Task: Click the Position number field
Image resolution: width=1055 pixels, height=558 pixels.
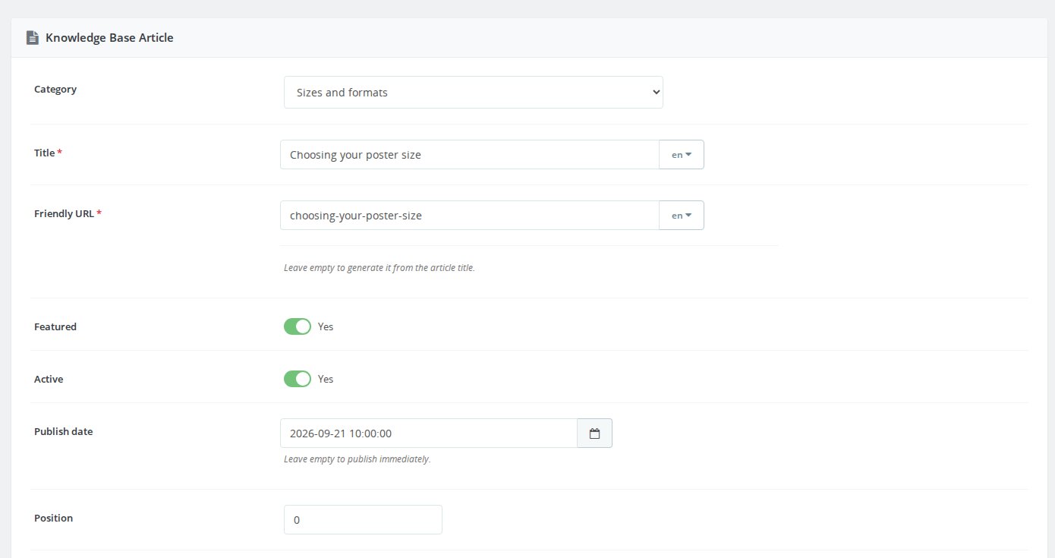Action: (x=363, y=520)
